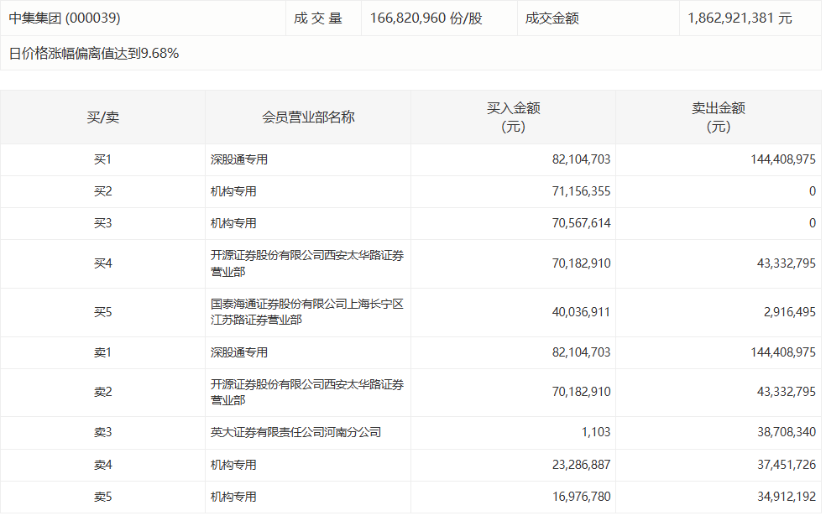This screenshot has height=521, width=826.
Task: Select sell amount 2,916,495
Action: pos(790,313)
